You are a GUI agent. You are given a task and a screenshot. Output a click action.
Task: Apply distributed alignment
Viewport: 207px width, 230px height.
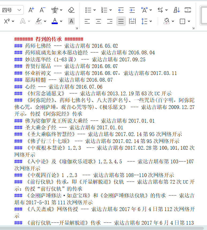132,21
